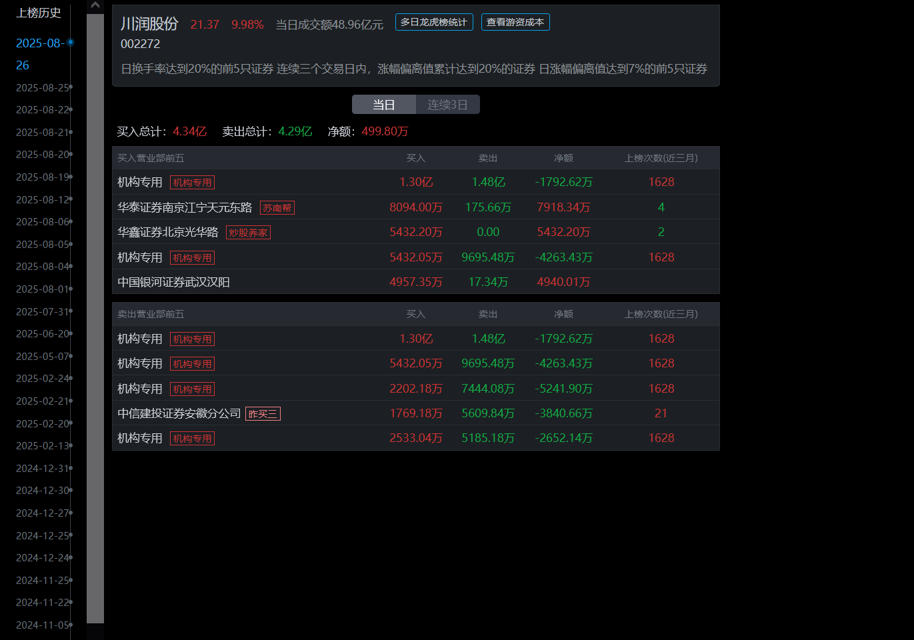Select history date 2025-08-22
The width and height of the screenshot is (914, 640).
43,109
